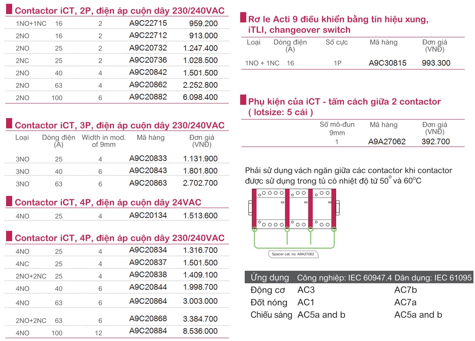Select product code A9C20844

click(148, 287)
